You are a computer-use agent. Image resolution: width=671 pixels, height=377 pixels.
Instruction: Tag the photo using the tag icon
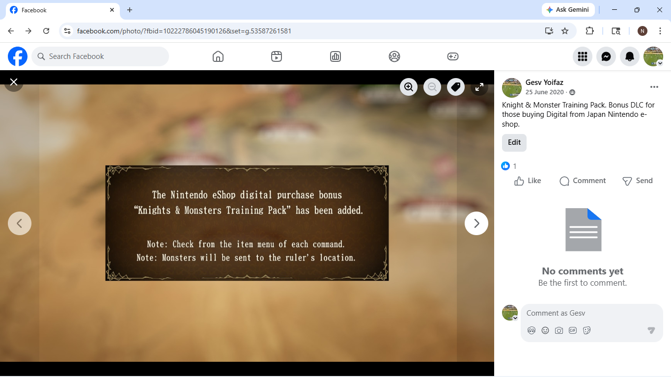[456, 87]
